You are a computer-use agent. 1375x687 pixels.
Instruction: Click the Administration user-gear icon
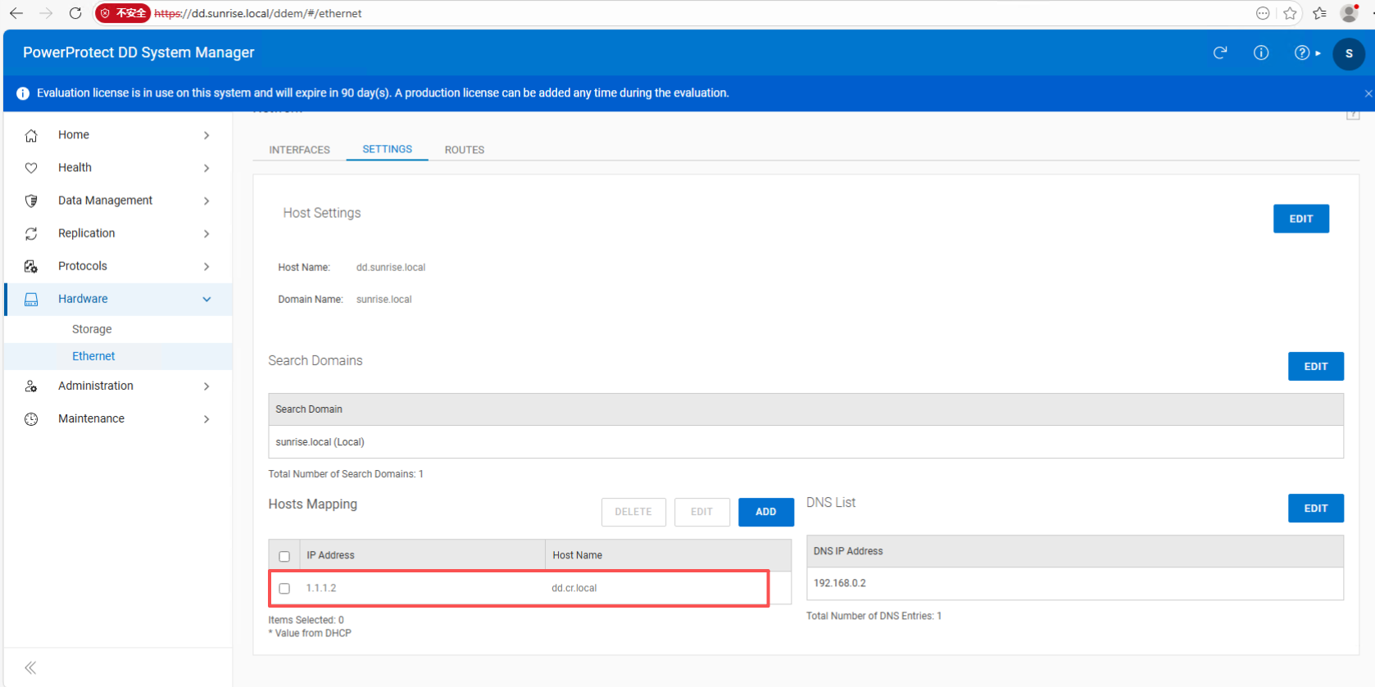point(31,386)
